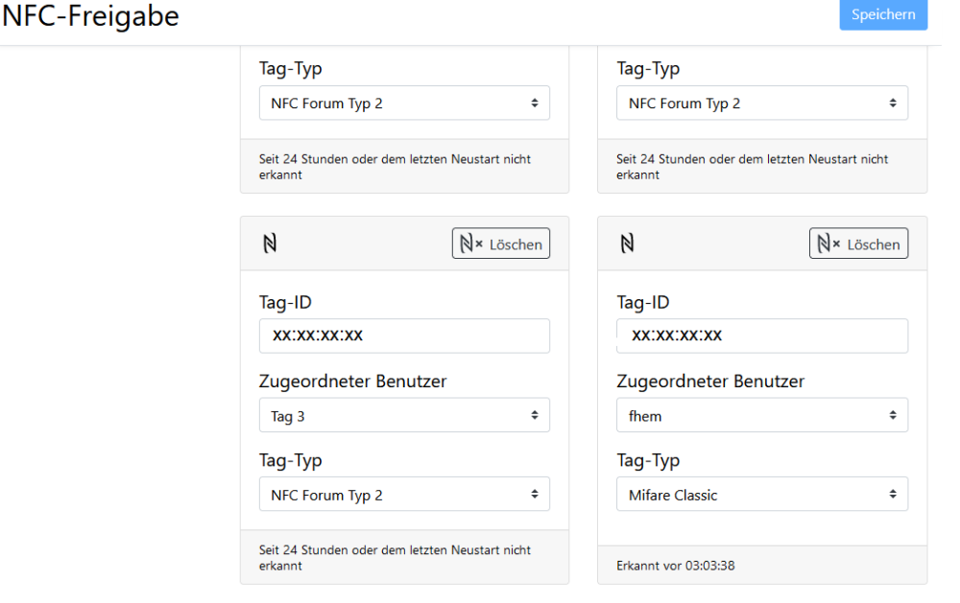Image resolution: width=960 pixels, height=603 pixels.
Task: Focus the Tag-ID field in the Tag 3 card
Action: 404,336
